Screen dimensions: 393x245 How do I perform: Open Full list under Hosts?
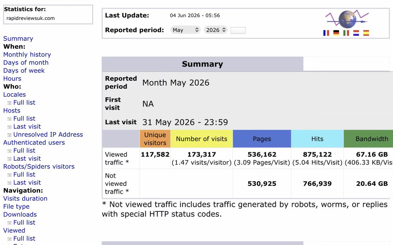(x=24, y=119)
